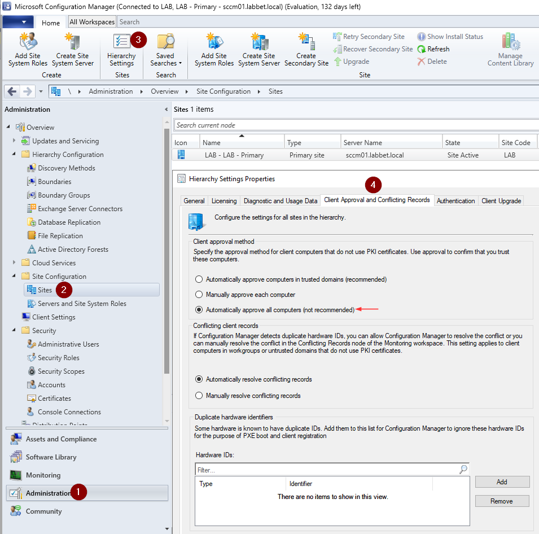Expand Updates and Servicing node
This screenshot has width=539, height=534.
(x=14, y=141)
